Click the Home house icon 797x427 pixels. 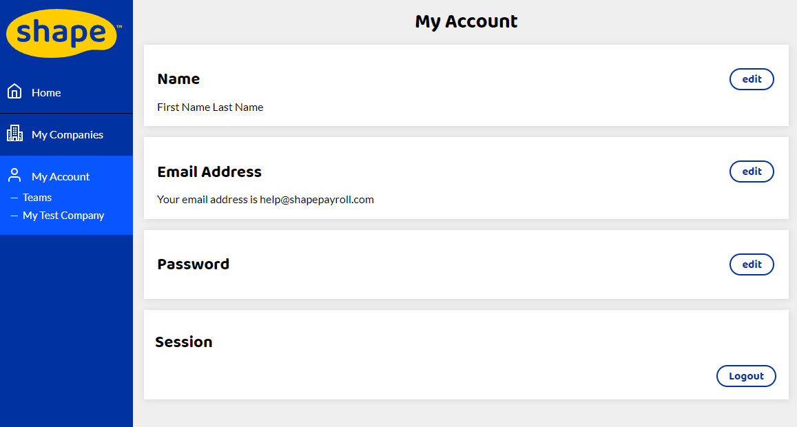tap(14, 92)
